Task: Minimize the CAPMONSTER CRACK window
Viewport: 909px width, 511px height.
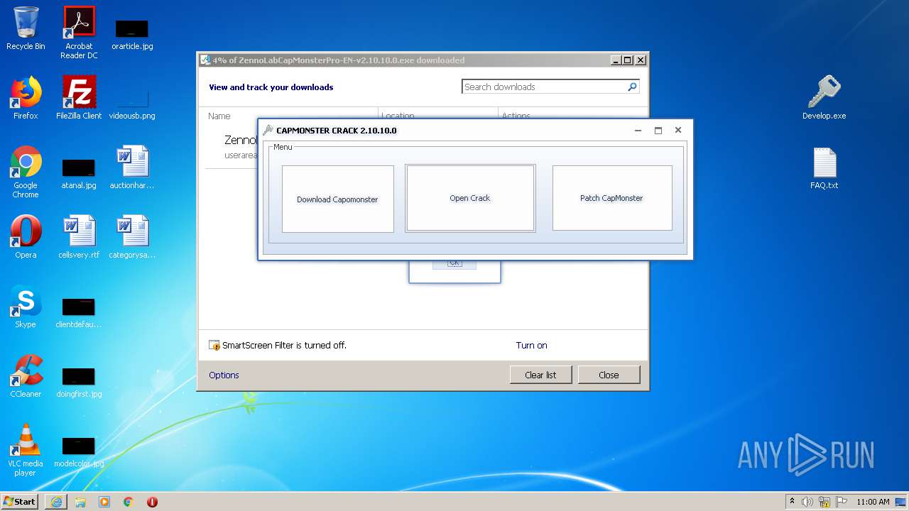Action: [x=638, y=131]
